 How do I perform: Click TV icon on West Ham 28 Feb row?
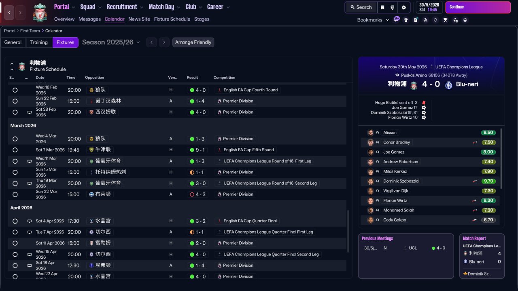tap(30, 112)
